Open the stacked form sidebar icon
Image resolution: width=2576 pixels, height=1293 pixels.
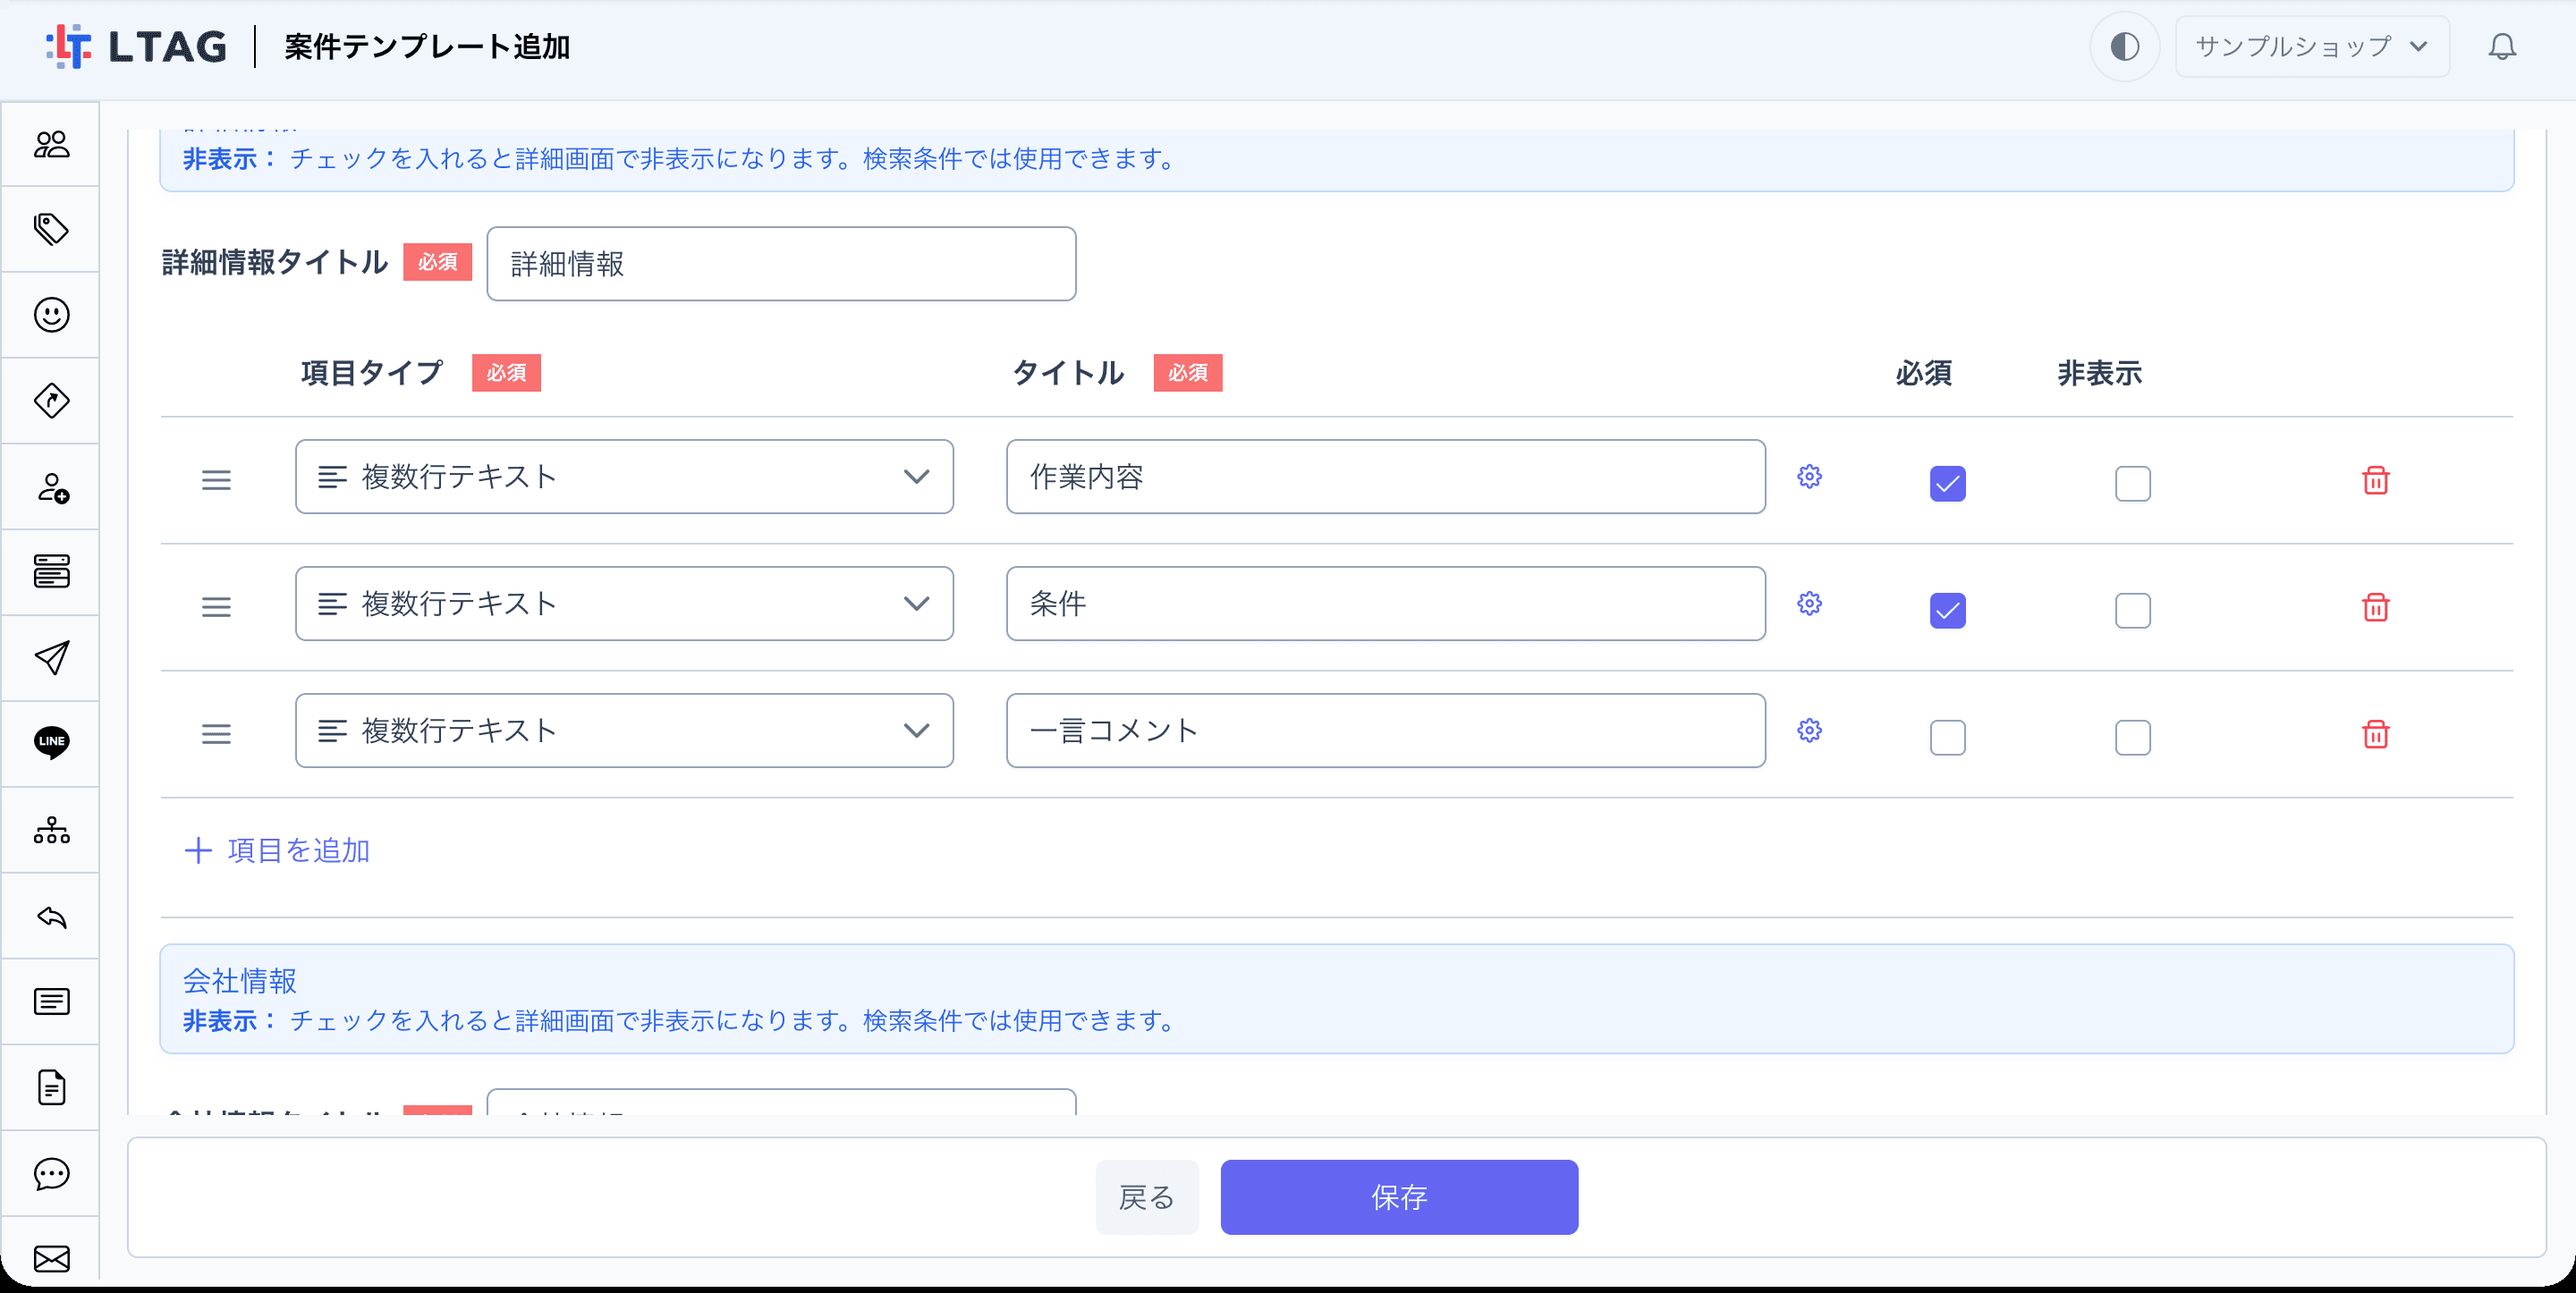pyautogui.click(x=51, y=572)
